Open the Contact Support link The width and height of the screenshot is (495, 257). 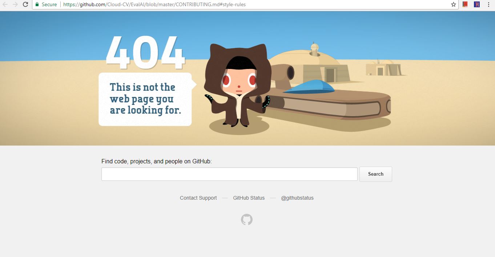(x=198, y=198)
